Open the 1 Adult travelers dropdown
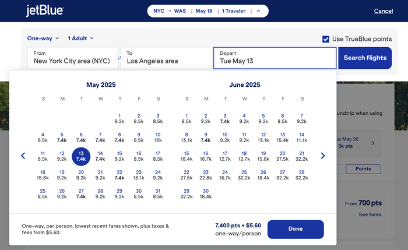Viewport: 408px width, 250px height. (x=80, y=38)
